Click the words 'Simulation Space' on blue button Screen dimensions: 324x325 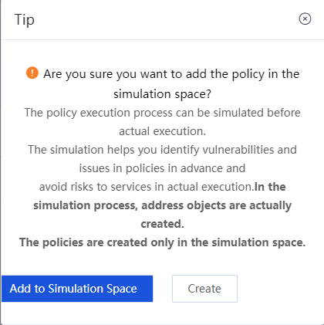93,289
